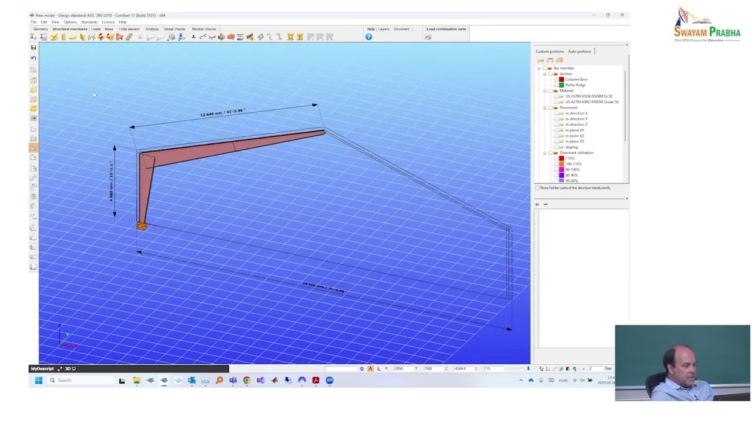Open Adobe Acrobat from taskbar
The image size is (752, 423).
pos(315,380)
